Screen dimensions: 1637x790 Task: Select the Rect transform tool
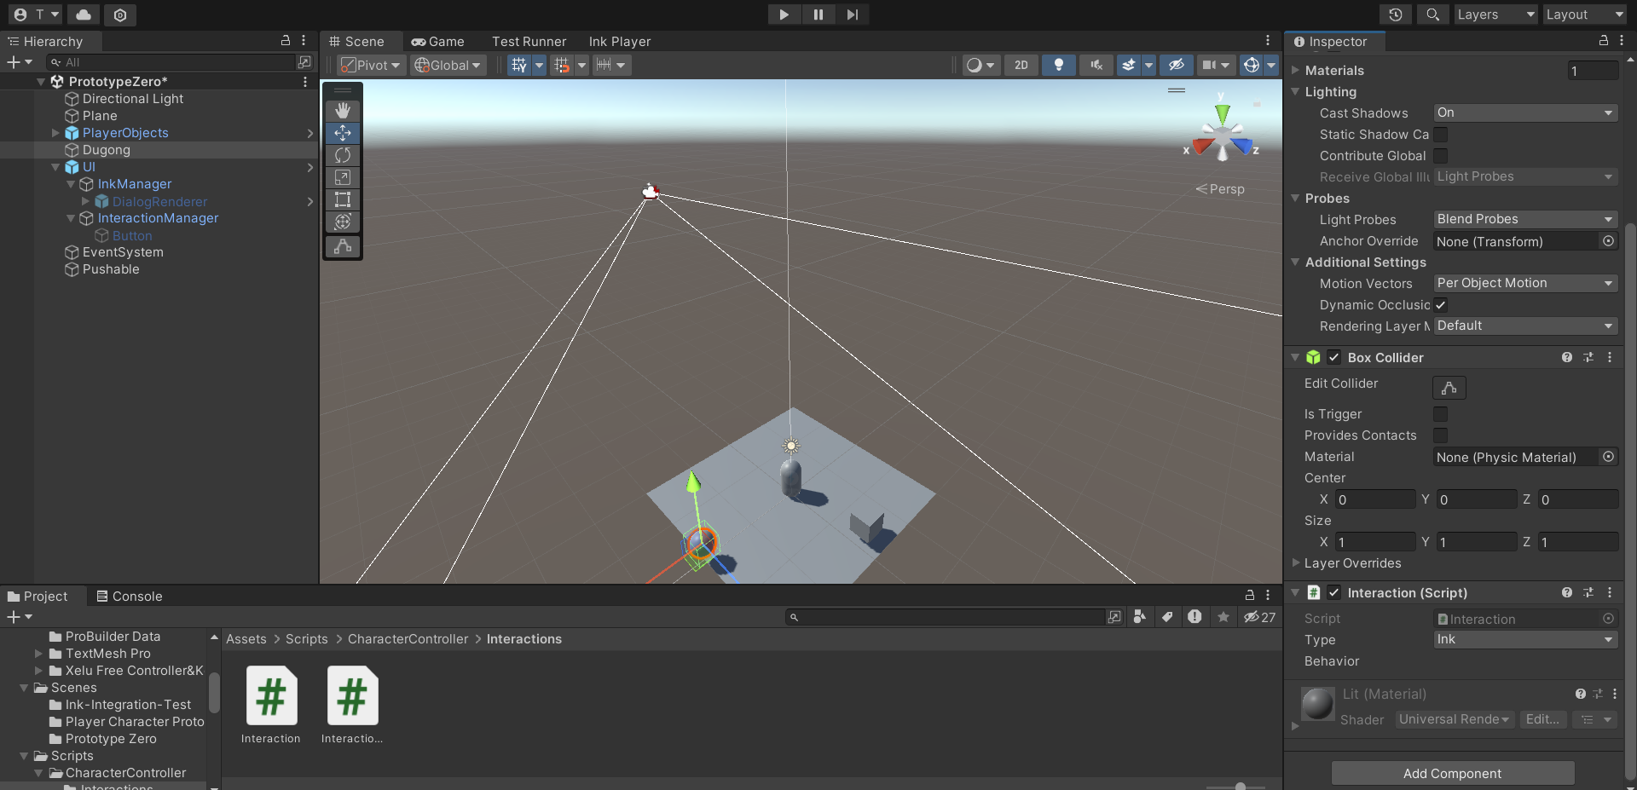coord(343,199)
